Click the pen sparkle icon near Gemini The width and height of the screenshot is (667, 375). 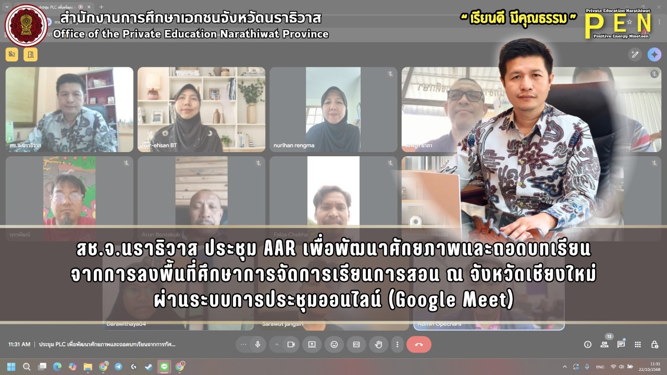635,54
